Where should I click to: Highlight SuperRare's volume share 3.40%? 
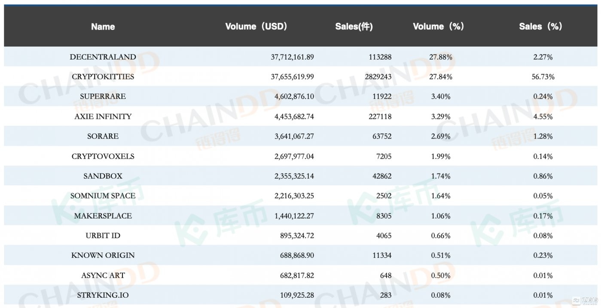(x=441, y=97)
